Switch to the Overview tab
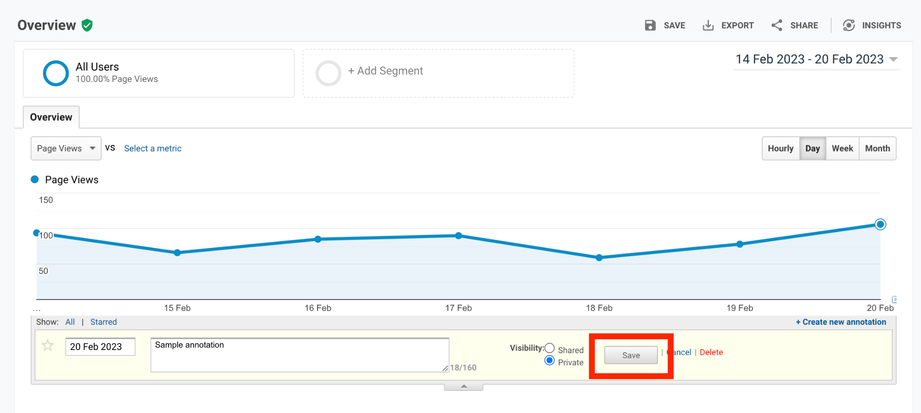 [51, 117]
